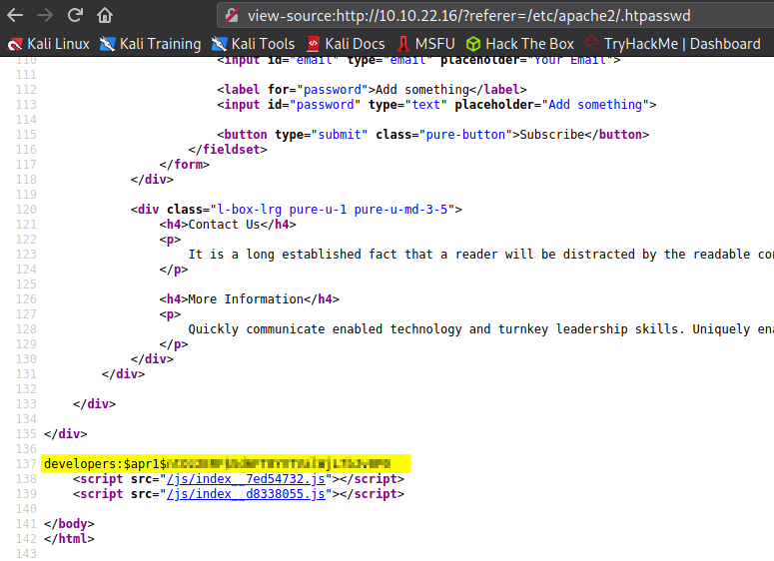
Task: Open the Kali Linux bookmark
Action: point(49,44)
